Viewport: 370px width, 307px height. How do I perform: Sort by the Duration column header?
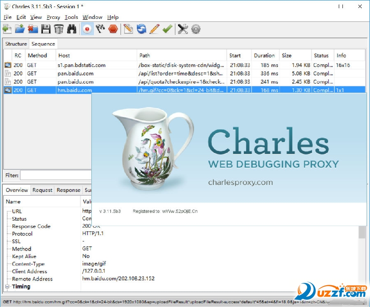[x=264, y=55]
